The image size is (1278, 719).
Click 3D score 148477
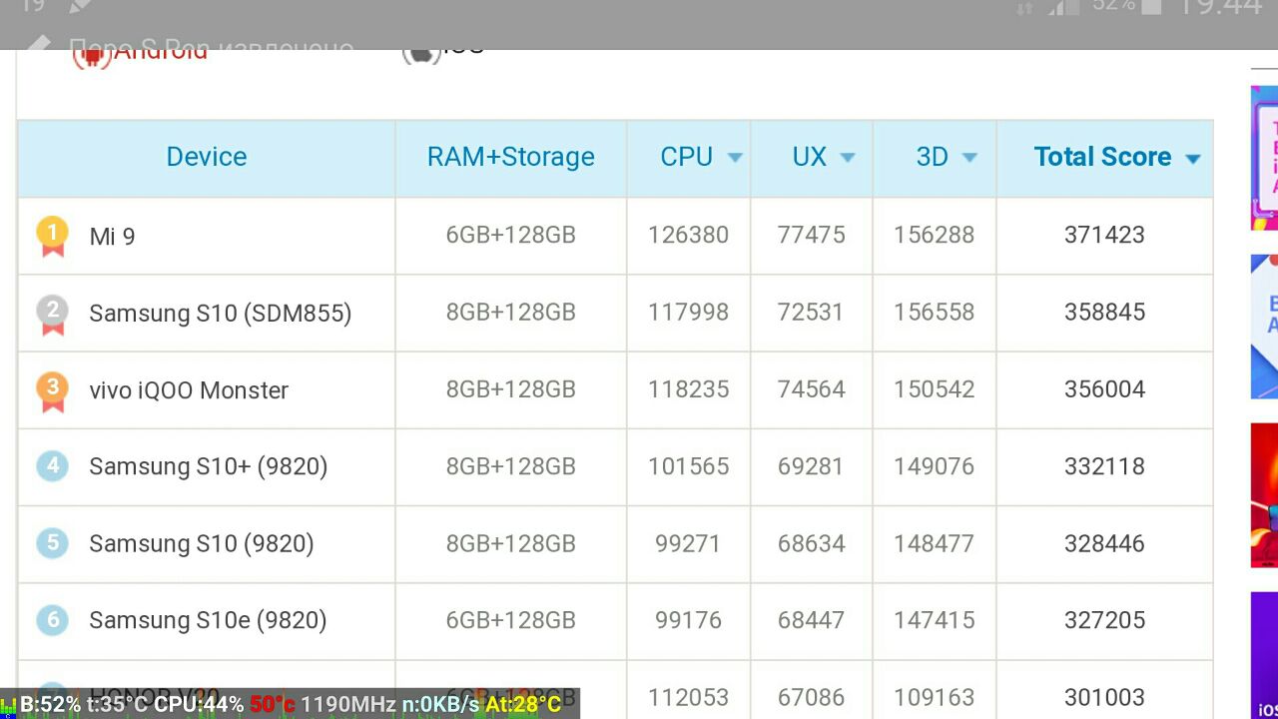click(x=934, y=543)
